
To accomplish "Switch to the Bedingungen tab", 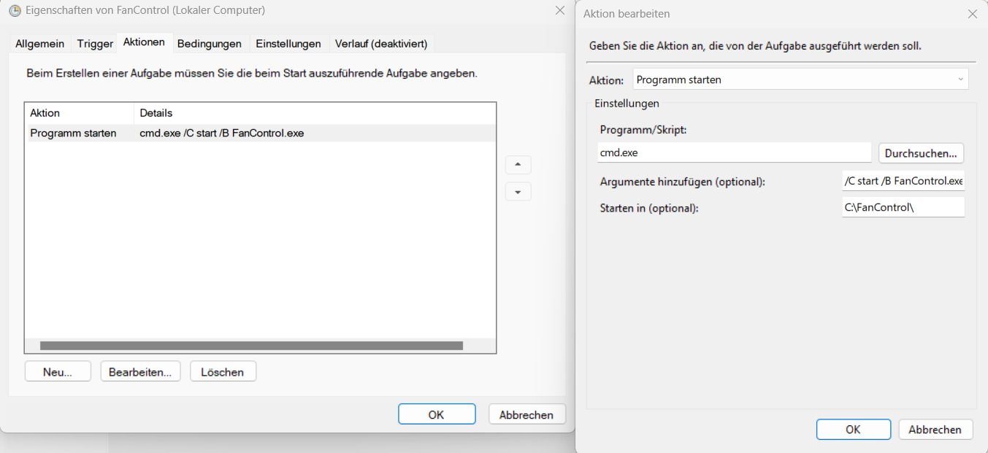I will tap(210, 44).
